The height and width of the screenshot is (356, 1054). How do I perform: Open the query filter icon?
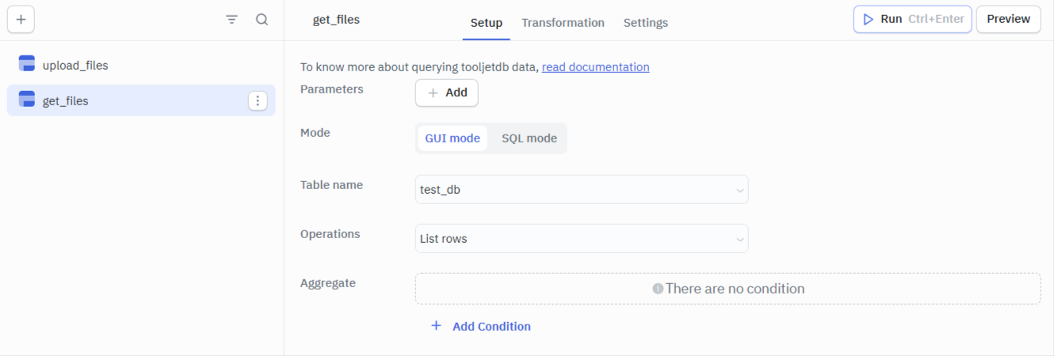point(231,20)
